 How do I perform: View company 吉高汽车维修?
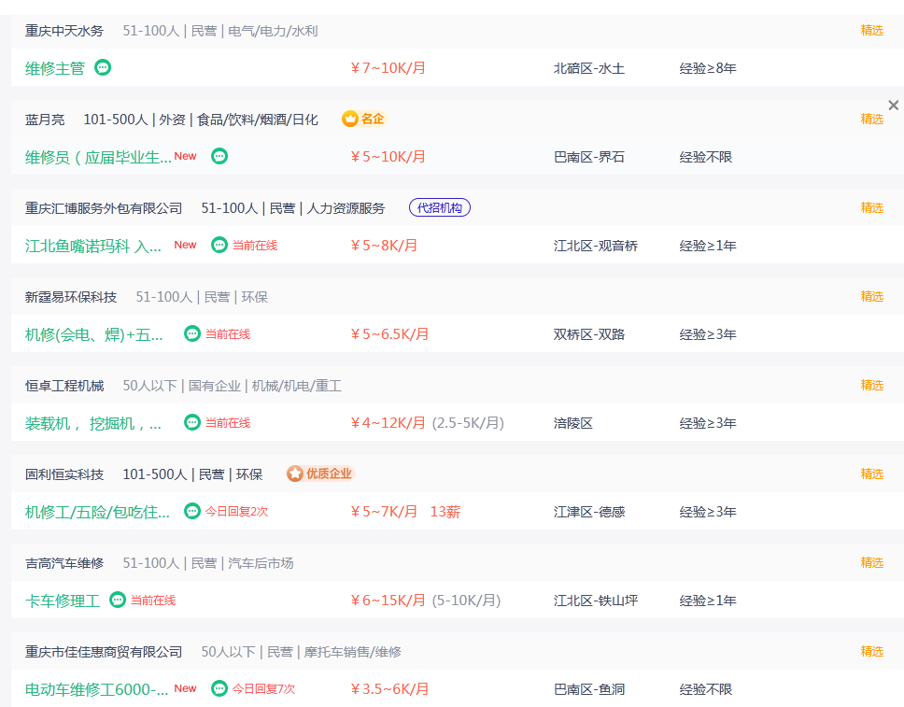click(x=64, y=563)
